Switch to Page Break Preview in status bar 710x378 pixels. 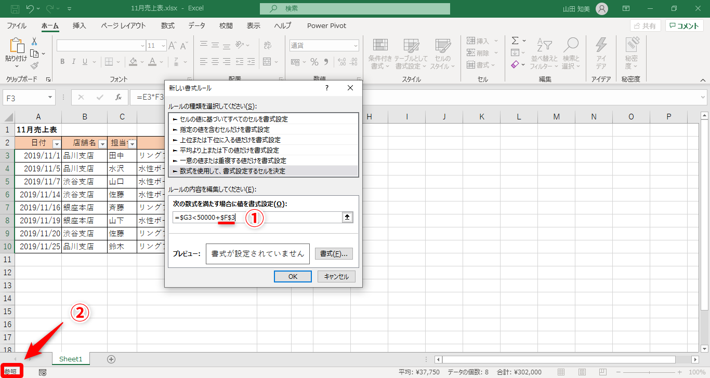tap(603, 372)
